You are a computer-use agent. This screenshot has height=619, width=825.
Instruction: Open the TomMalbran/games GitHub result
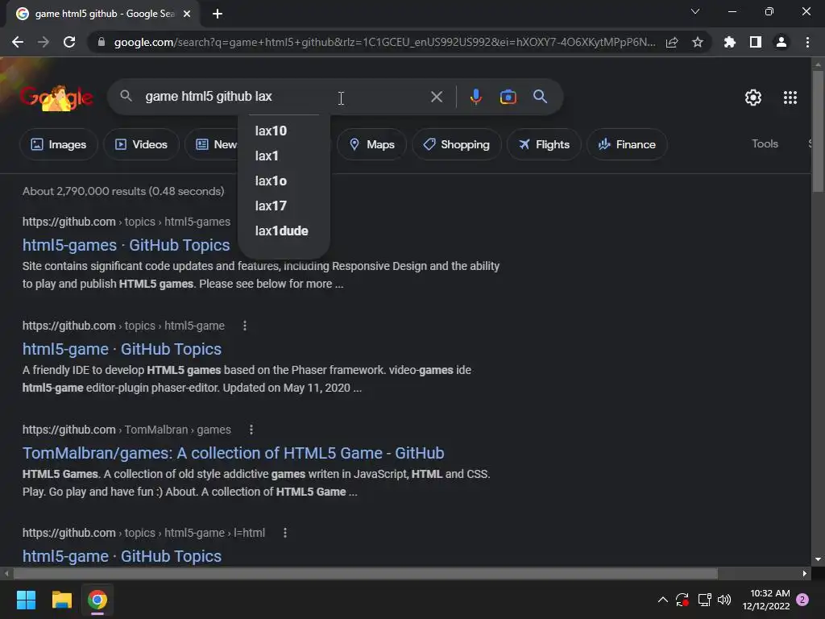233,453
